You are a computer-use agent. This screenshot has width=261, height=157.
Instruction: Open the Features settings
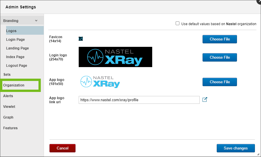(x=10, y=128)
